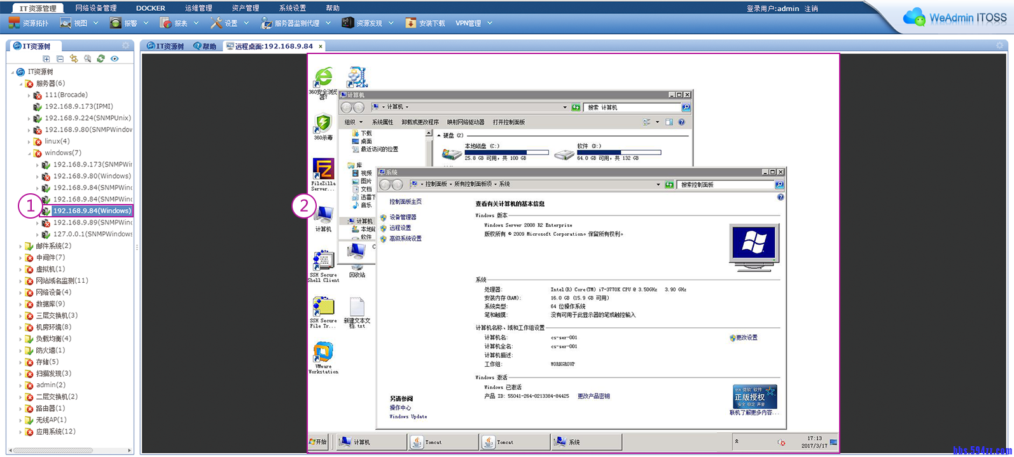Click the 报警 alarm toolbar icon
1014x457 pixels.
point(115,23)
